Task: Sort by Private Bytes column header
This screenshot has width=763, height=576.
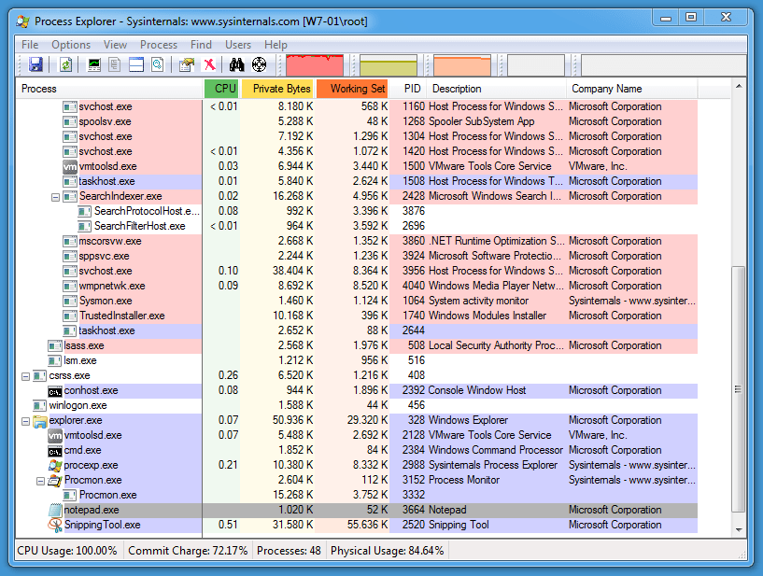Action: pos(281,89)
